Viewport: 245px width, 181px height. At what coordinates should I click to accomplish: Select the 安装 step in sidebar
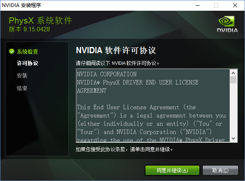tap(22, 75)
